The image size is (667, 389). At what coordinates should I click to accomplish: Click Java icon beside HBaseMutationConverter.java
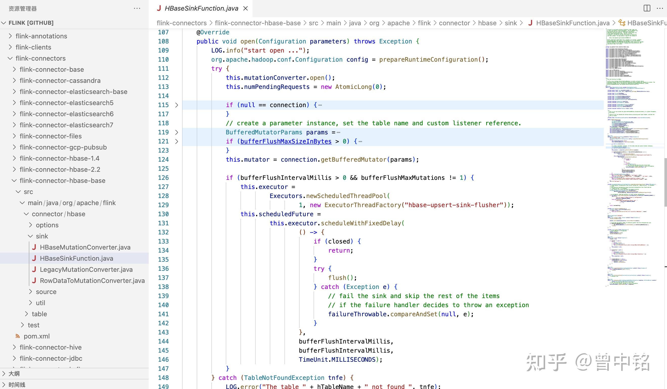(x=34, y=247)
